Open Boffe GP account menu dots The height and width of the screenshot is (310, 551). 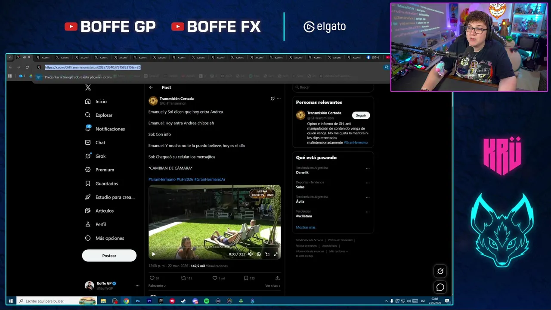(x=138, y=285)
